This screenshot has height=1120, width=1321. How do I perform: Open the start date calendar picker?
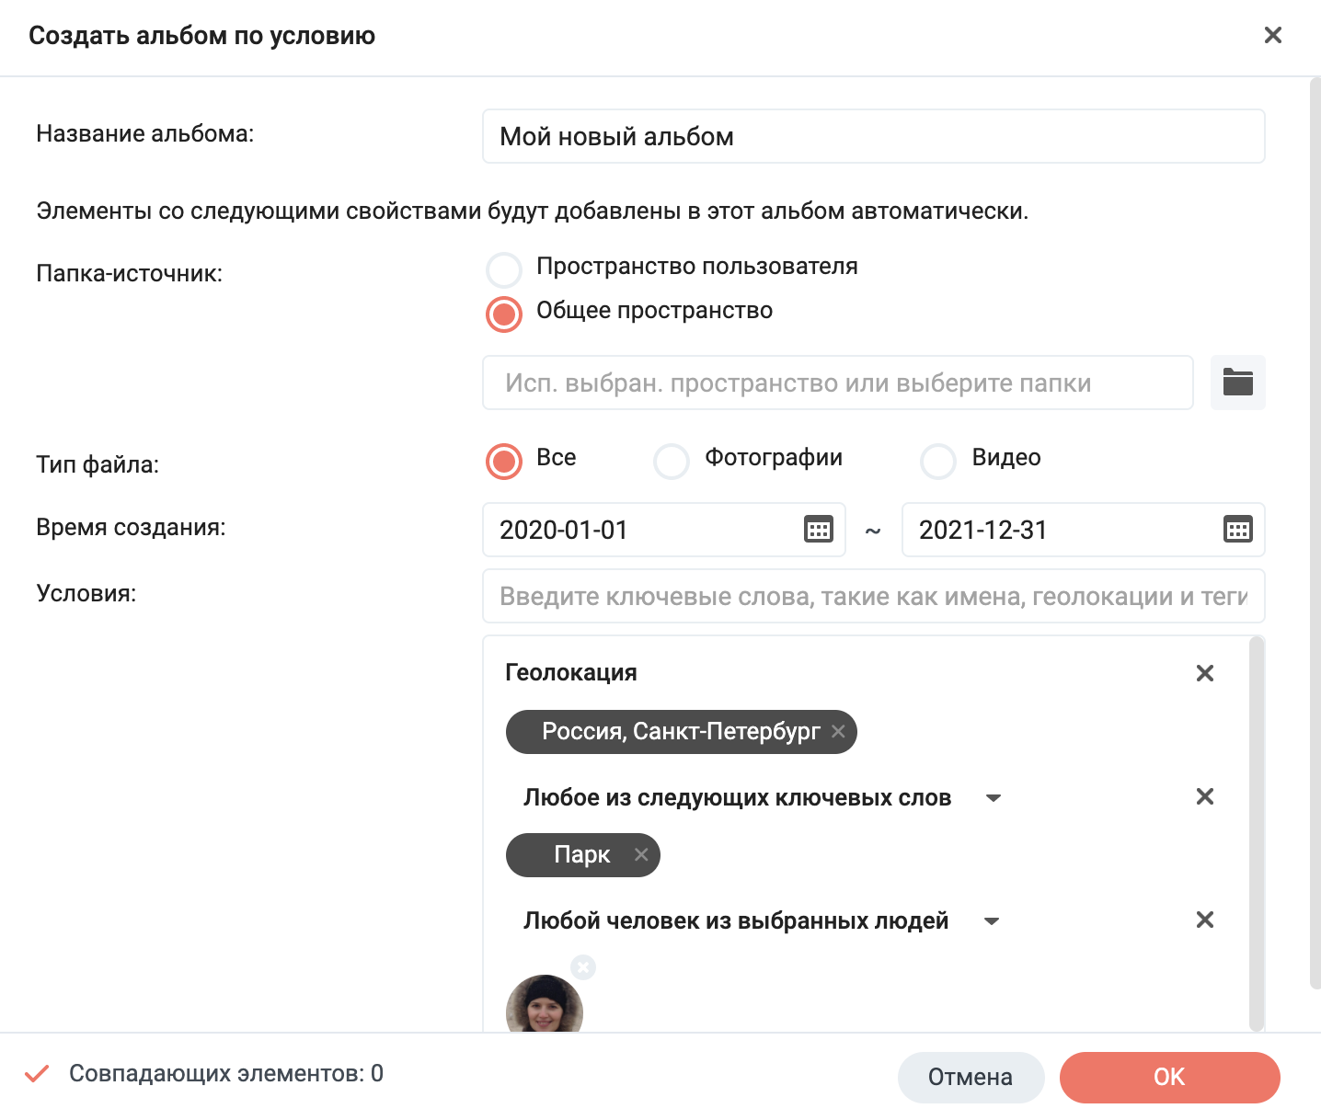818,530
